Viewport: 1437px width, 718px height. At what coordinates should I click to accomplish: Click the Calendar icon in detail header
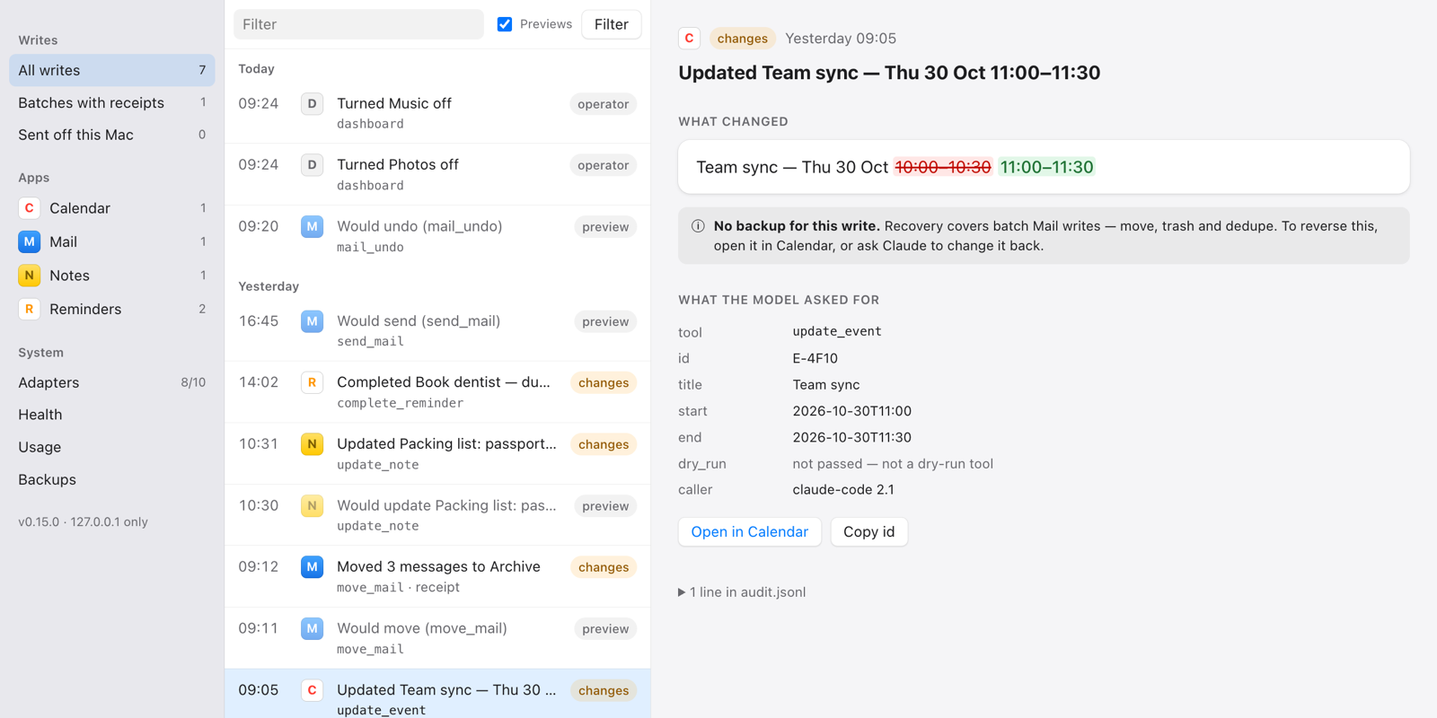[x=689, y=38]
